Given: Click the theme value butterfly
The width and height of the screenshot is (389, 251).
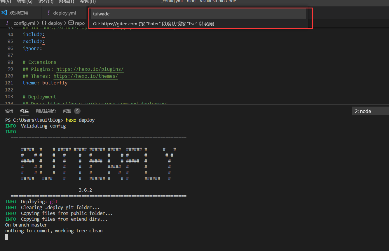Looking at the screenshot, I should coord(55,83).
